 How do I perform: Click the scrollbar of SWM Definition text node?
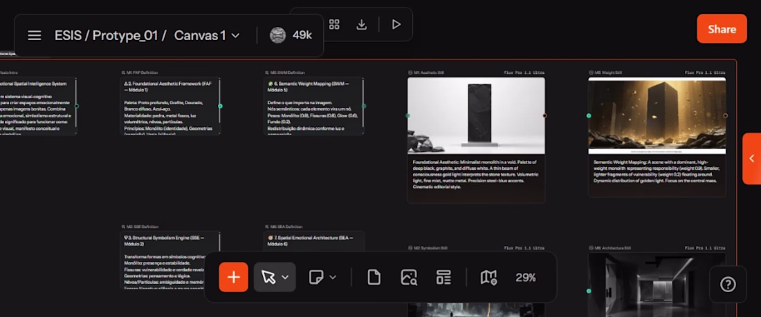(x=363, y=103)
